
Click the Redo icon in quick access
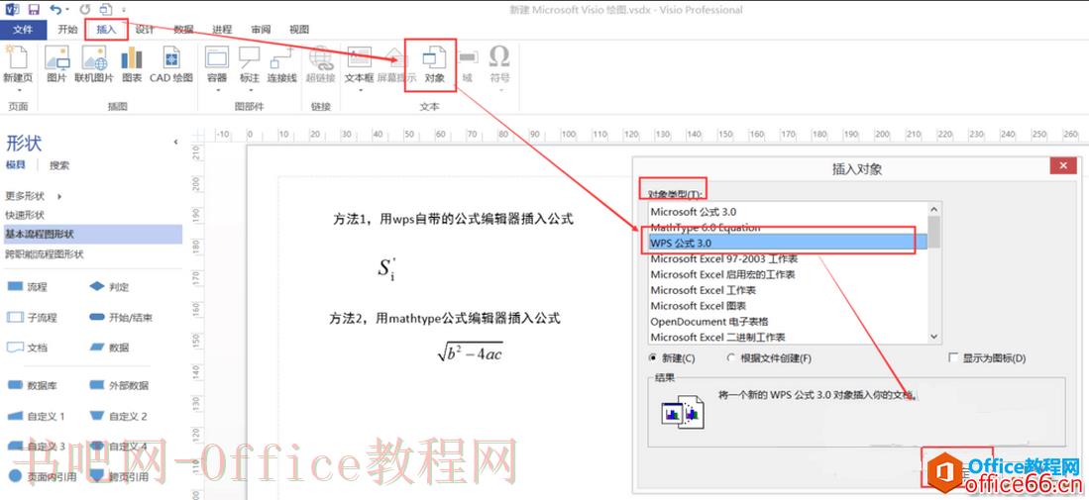click(x=85, y=10)
